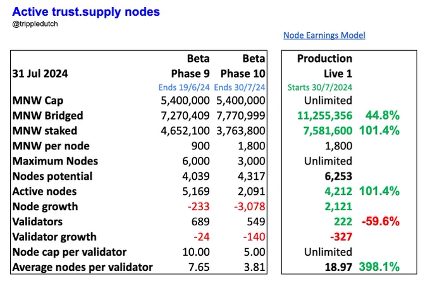Select the MNW Bridged row label

47,116
